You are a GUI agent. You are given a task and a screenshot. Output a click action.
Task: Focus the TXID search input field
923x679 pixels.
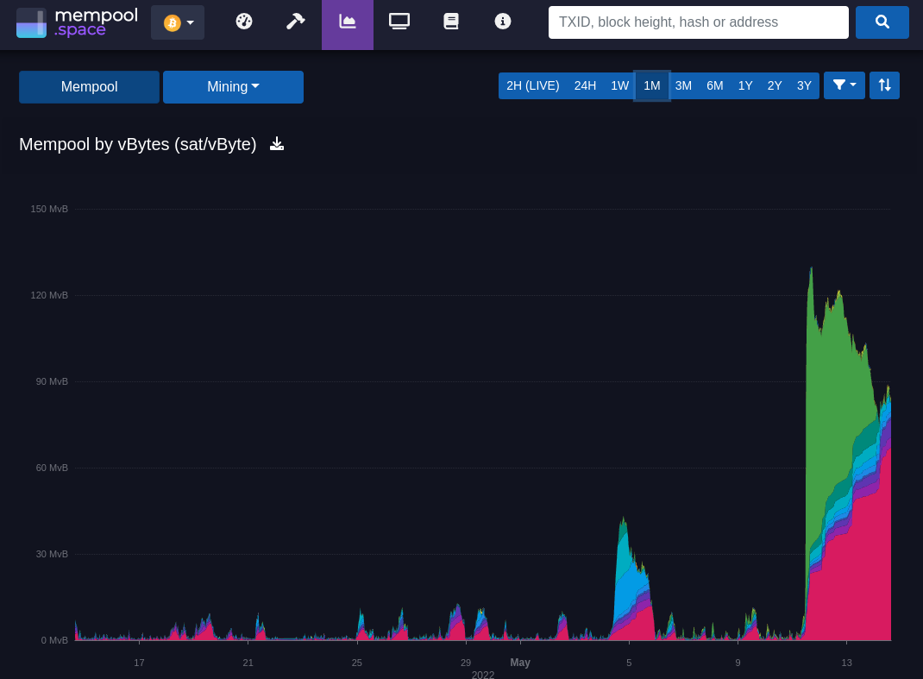pyautogui.click(x=698, y=22)
